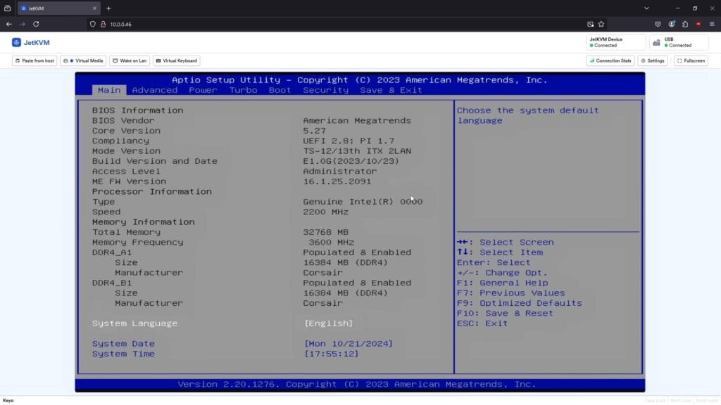Click the account profile icon in toolbar
721x405 pixels.
tap(672, 24)
